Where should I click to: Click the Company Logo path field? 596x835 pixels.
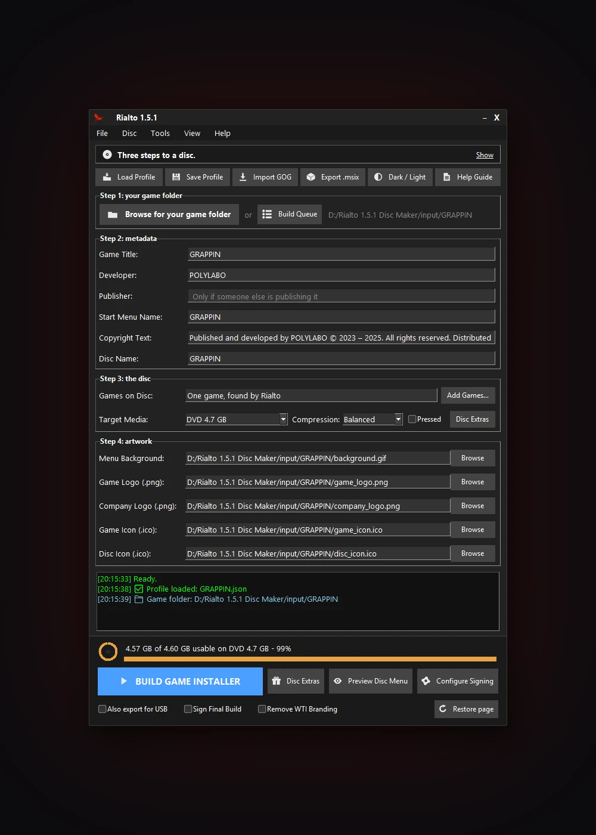point(318,506)
